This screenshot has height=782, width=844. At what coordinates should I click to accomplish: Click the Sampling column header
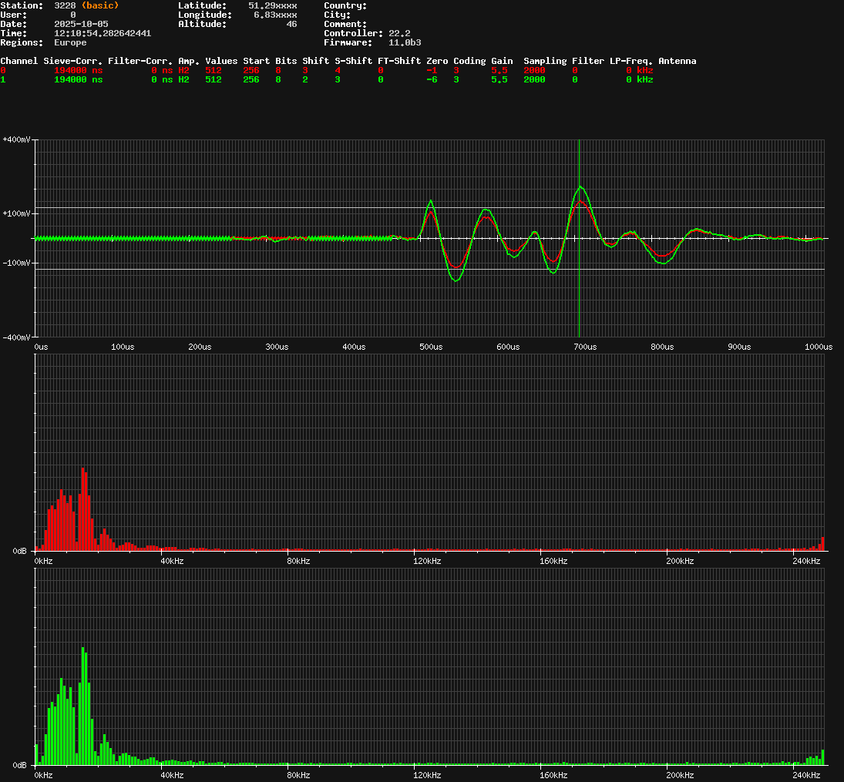(x=545, y=61)
